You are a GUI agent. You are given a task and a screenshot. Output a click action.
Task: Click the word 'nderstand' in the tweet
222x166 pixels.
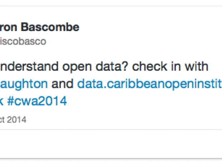[x=21, y=66]
